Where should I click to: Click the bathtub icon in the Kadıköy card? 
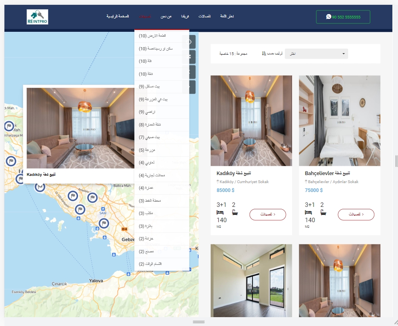pos(235,212)
